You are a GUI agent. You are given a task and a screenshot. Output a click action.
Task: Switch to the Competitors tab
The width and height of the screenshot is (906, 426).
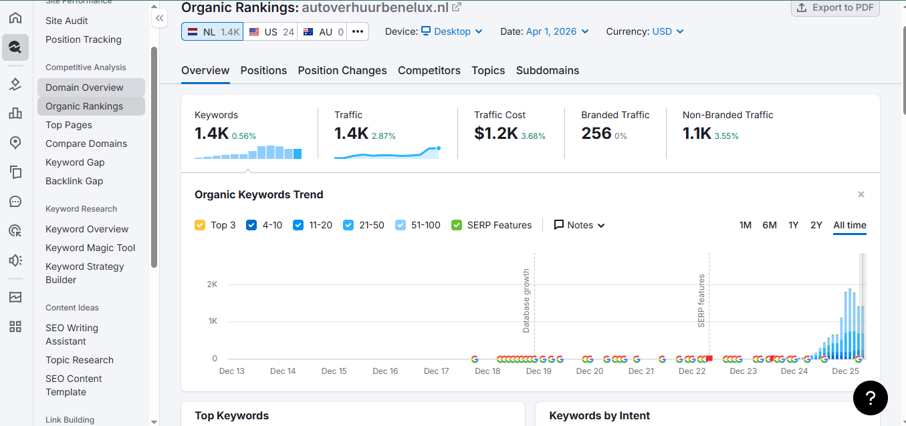pos(429,71)
